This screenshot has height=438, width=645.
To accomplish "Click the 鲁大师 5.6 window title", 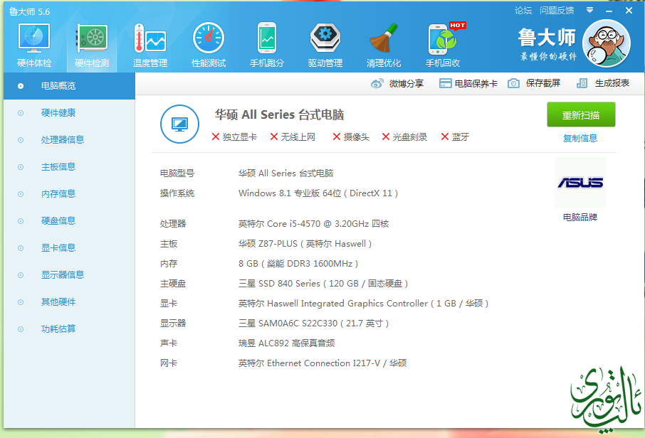I will 30,11.
